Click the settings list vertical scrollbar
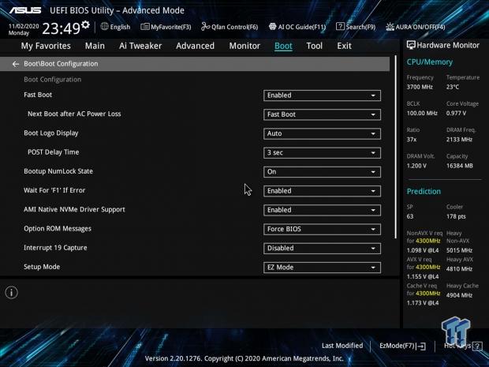 (x=396, y=148)
